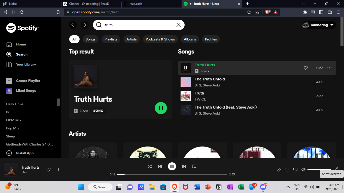Toggle picture-in-picture mini player

57,170
